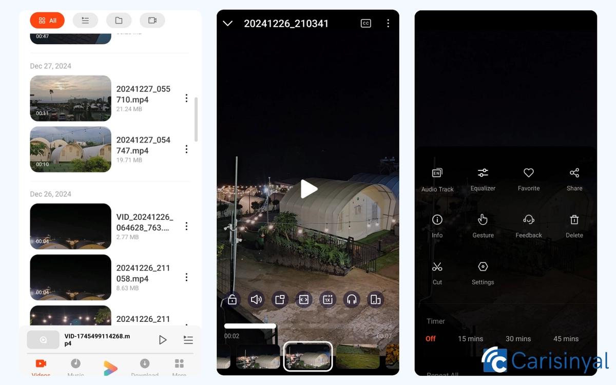Open options menu for 20241226_211058.mp4
The image size is (616, 385).
[186, 277]
